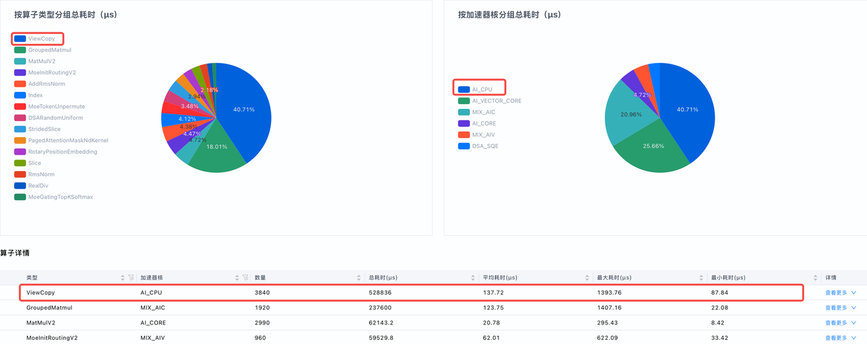Screen dimensions: 867x344
Task: Toggle AddRmsNorm legend entry
Action: pyautogui.click(x=39, y=84)
